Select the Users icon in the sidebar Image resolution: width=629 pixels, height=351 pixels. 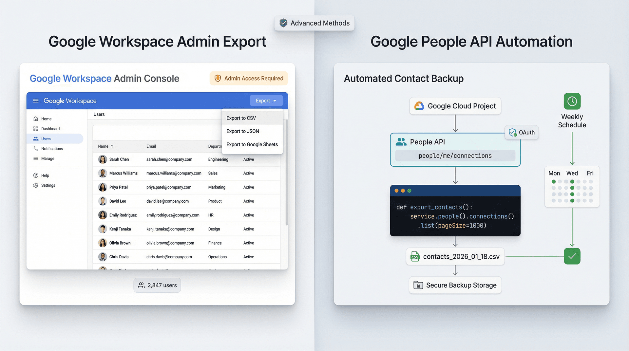35,139
